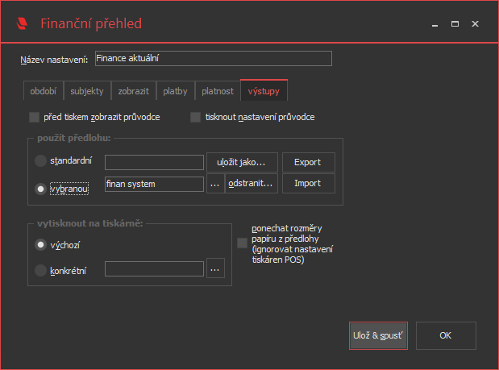Click the 'Název nastavení' text field
This screenshot has width=499, height=370.
tap(213, 58)
